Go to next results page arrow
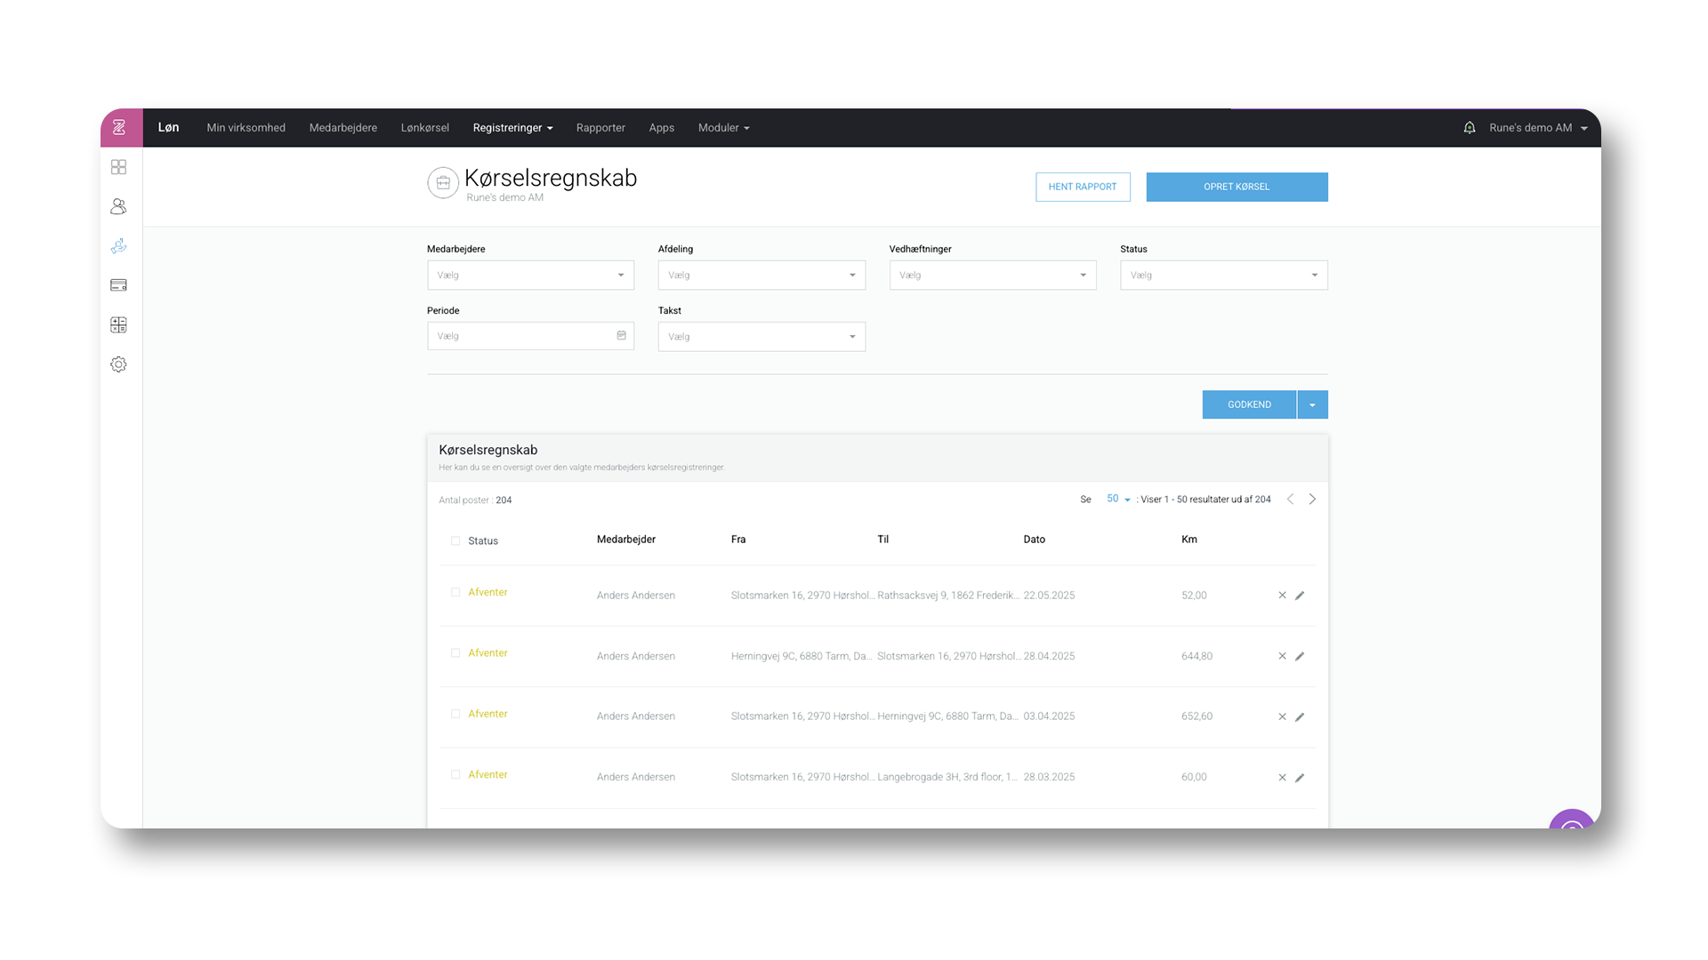1708x960 pixels. (1312, 500)
